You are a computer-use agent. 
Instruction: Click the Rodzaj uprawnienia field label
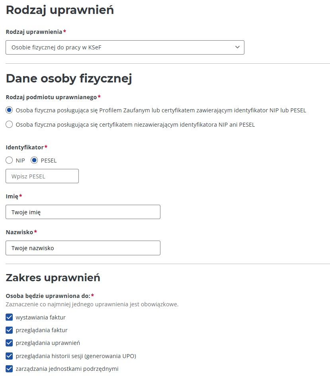click(x=34, y=32)
